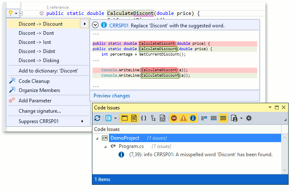Open the settings gear in Code Issues
The height and width of the screenshot is (191, 294).
[248, 118]
